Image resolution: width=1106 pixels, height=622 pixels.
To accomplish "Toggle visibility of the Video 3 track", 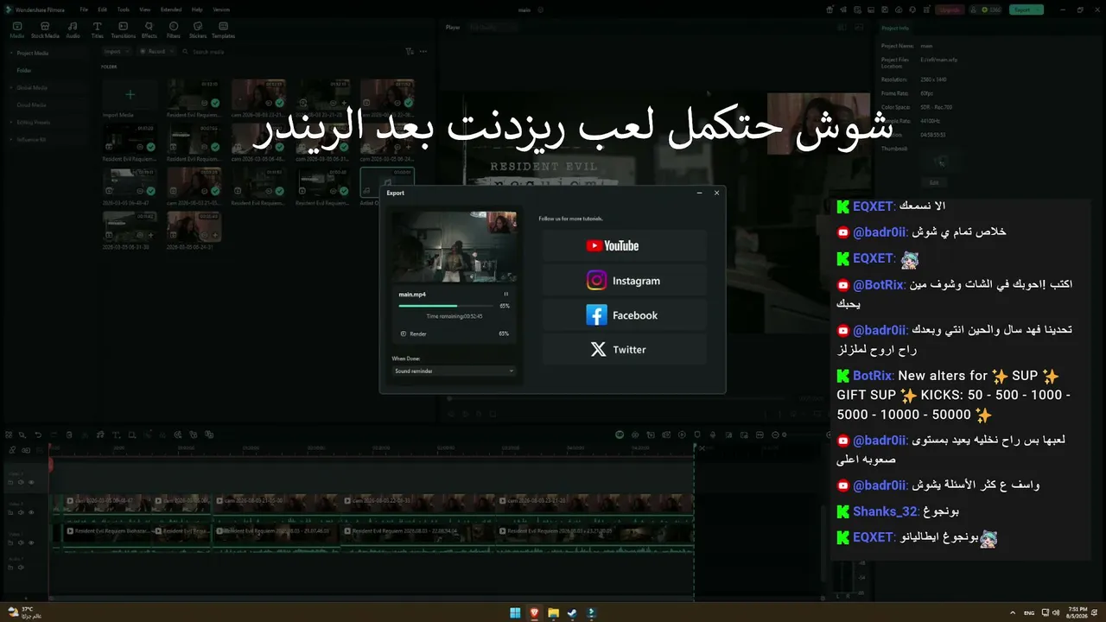I will tap(31, 482).
